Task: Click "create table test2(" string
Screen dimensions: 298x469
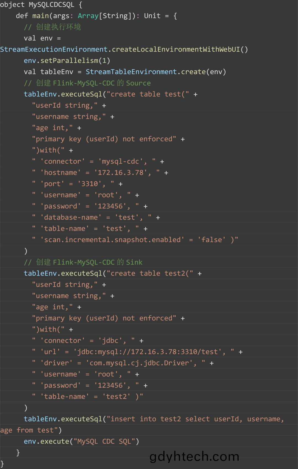Action: (x=150, y=273)
